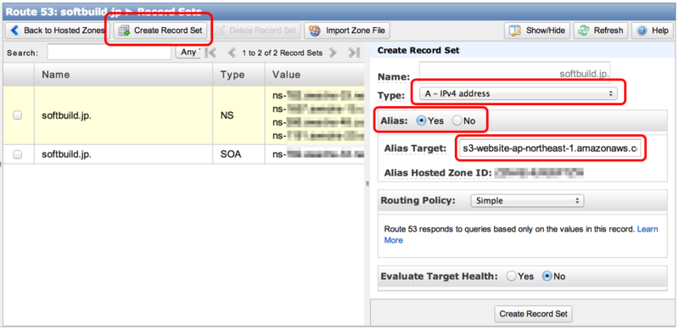Set Evaluate Target Health to Yes
Viewport: 679px width, 330px height.
click(x=512, y=277)
